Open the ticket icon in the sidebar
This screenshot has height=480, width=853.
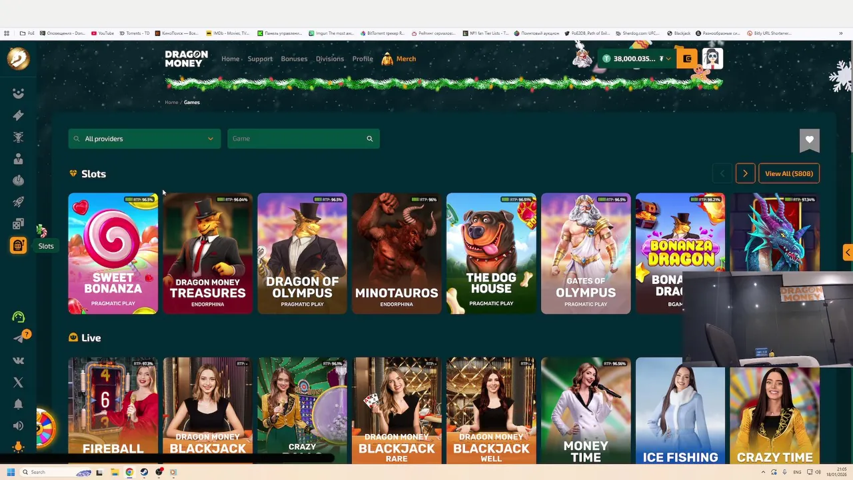[18, 115]
